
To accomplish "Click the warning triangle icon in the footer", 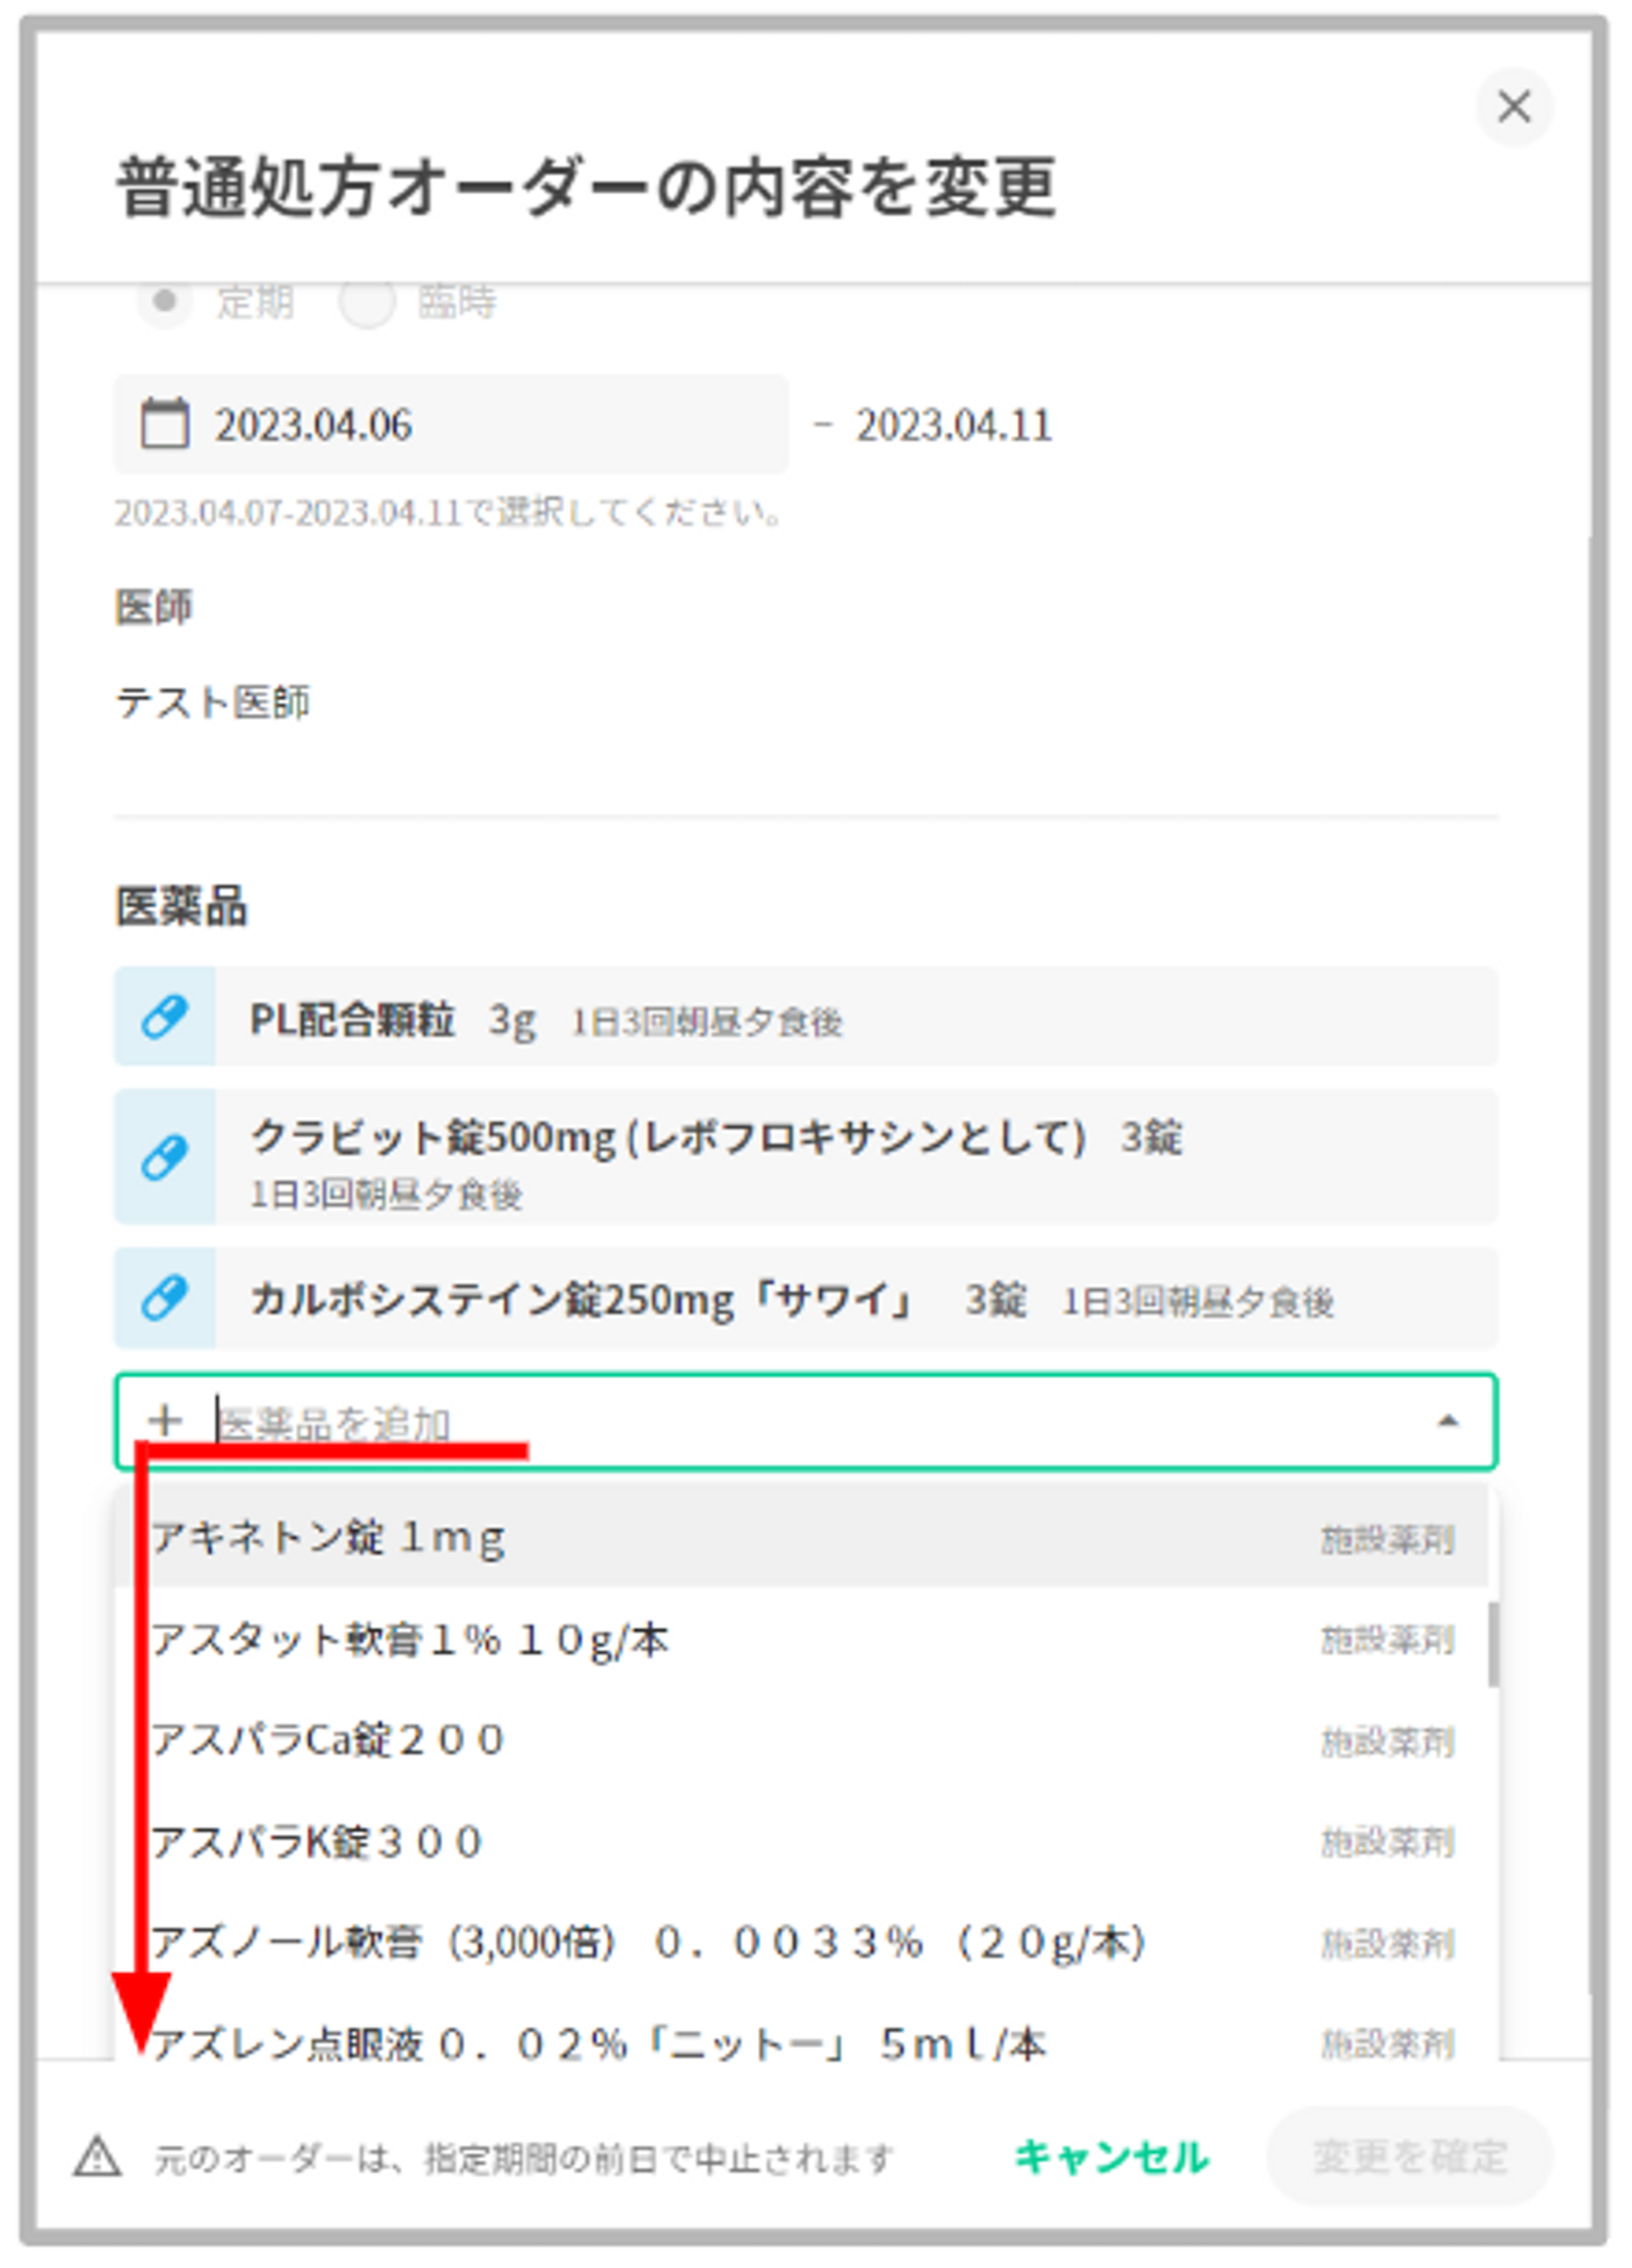I will pos(98,2157).
